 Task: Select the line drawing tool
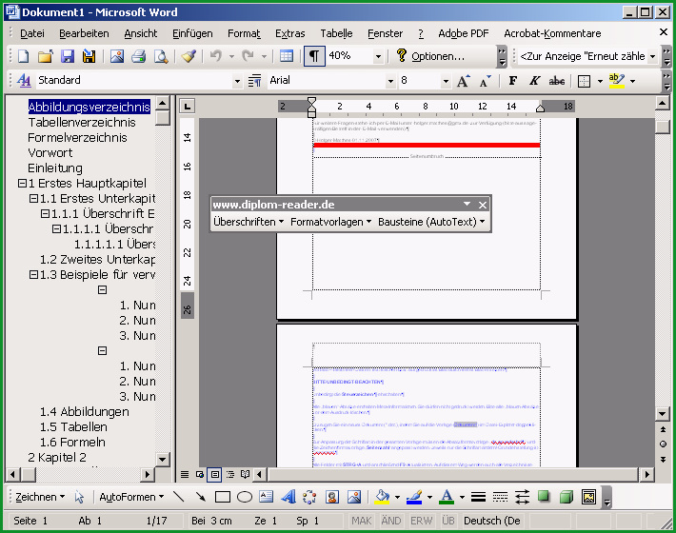tap(178, 497)
